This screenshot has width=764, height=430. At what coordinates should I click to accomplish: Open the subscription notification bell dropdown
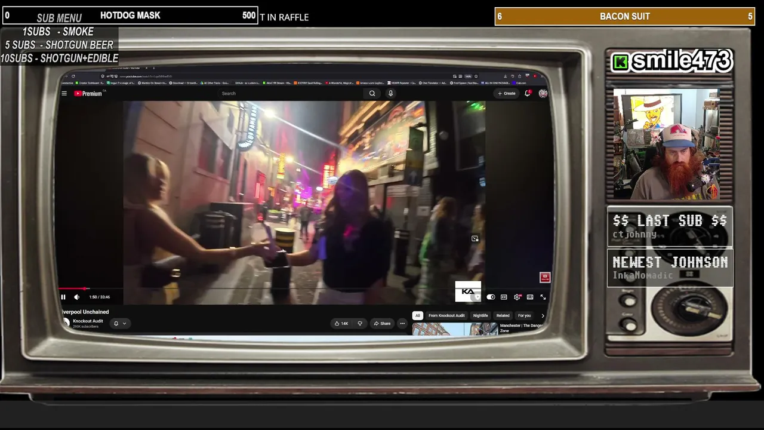(x=119, y=324)
